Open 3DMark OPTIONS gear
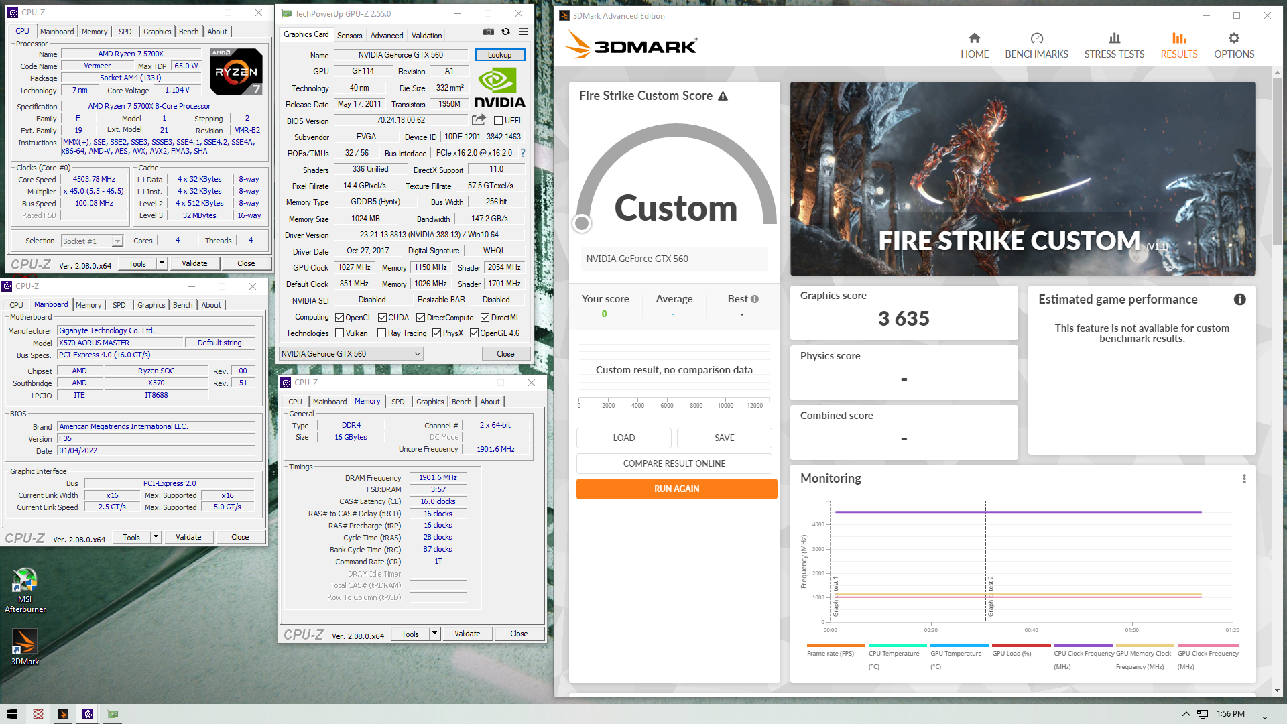The height and width of the screenshot is (724, 1287). pyautogui.click(x=1233, y=46)
